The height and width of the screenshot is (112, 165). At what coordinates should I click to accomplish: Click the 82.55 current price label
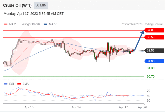coord(154,51)
